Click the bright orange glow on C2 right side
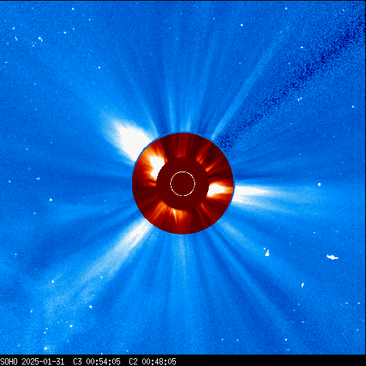 pyautogui.click(x=218, y=190)
